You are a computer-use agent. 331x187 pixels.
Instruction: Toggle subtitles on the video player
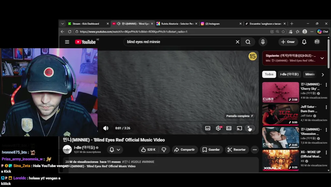(x=208, y=128)
